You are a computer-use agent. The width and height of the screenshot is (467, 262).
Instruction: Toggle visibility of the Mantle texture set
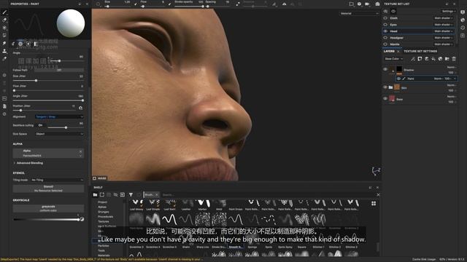(385, 44)
